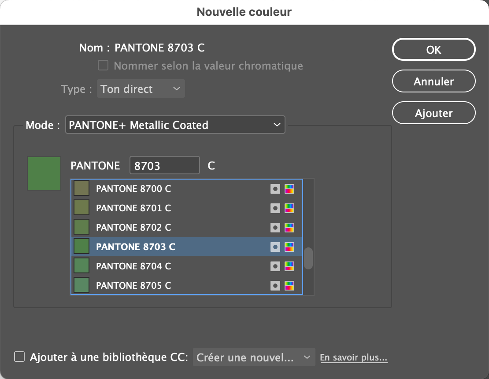Click color mode icon for PANTONE 8701 C

289,208
